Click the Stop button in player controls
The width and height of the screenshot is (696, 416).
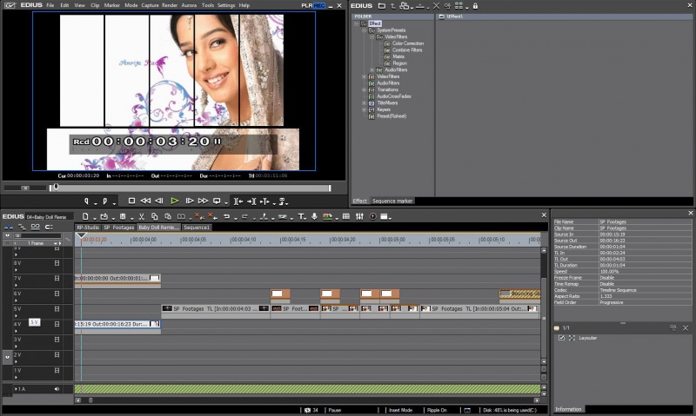click(x=131, y=201)
